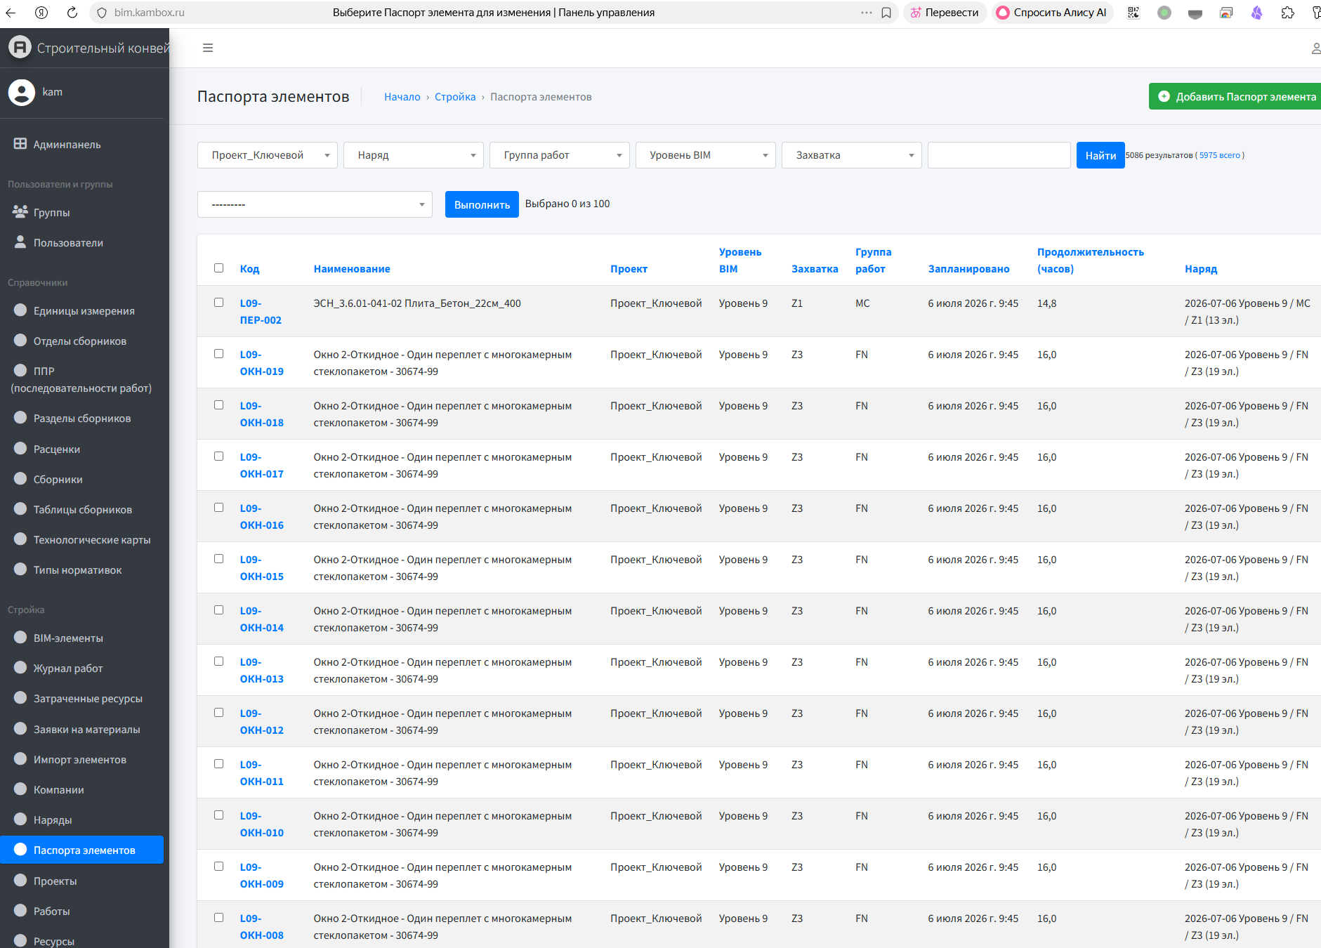This screenshot has height=948, width=1321.
Task: Click the circle icon beside Компании
Action: pyautogui.click(x=20, y=789)
